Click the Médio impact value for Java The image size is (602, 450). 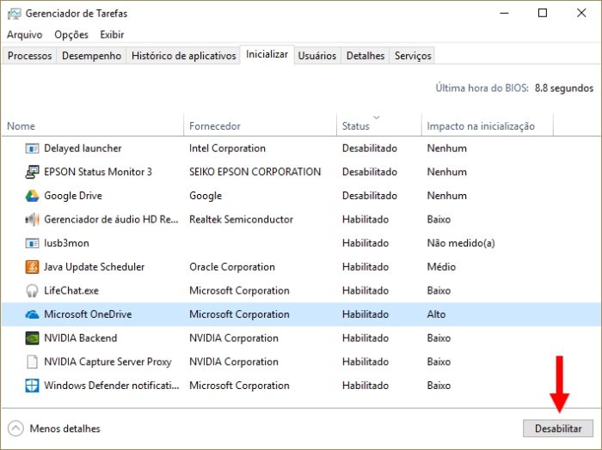(441, 267)
